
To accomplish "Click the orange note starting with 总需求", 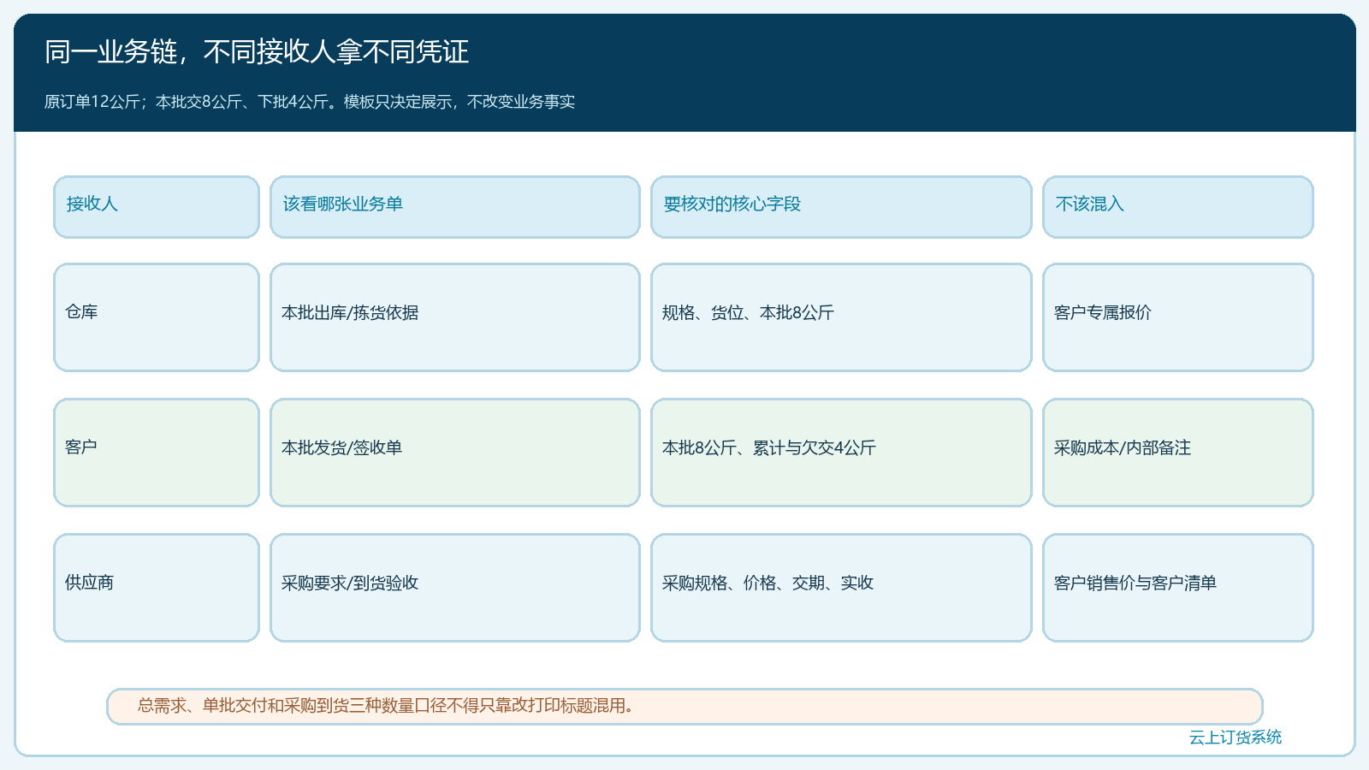I will (684, 707).
